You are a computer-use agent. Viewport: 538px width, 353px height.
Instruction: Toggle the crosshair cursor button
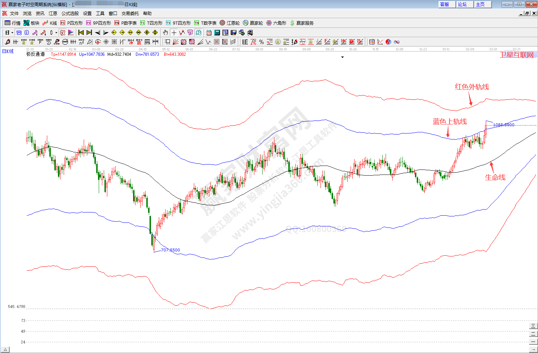(x=174, y=33)
